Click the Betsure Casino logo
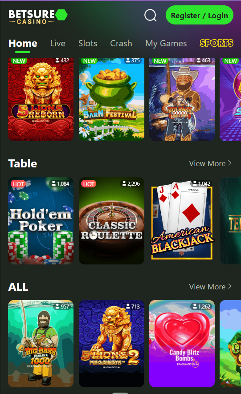 pyautogui.click(x=38, y=16)
